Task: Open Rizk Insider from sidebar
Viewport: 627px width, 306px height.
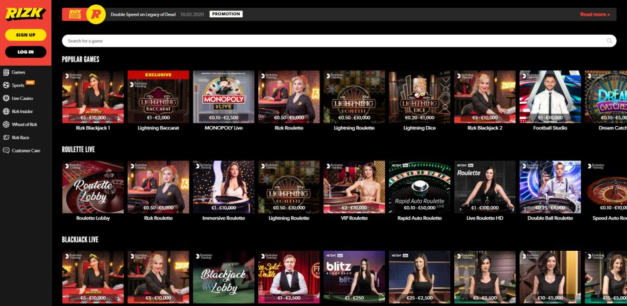Action: pos(22,112)
